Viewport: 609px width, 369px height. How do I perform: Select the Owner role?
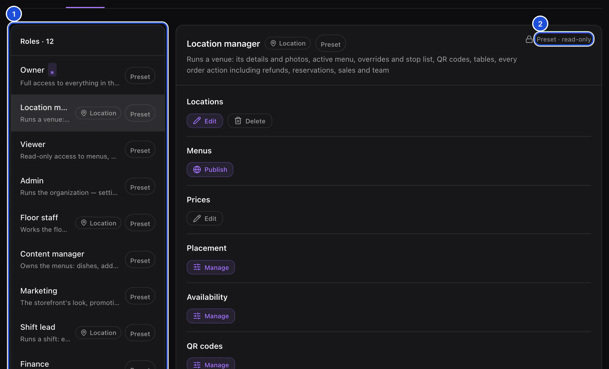point(88,76)
